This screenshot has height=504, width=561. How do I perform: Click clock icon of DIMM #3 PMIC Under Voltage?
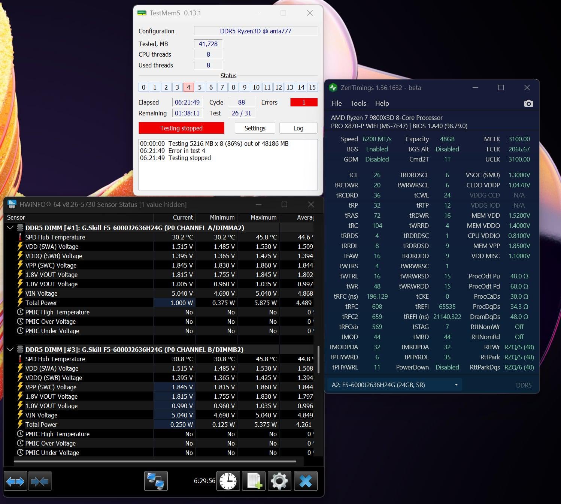(x=20, y=453)
